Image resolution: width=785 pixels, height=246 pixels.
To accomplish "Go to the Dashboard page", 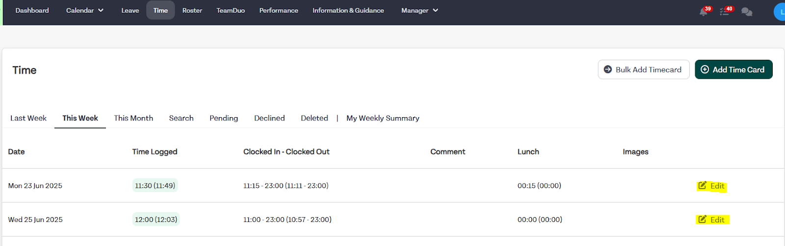I will tap(32, 10).
